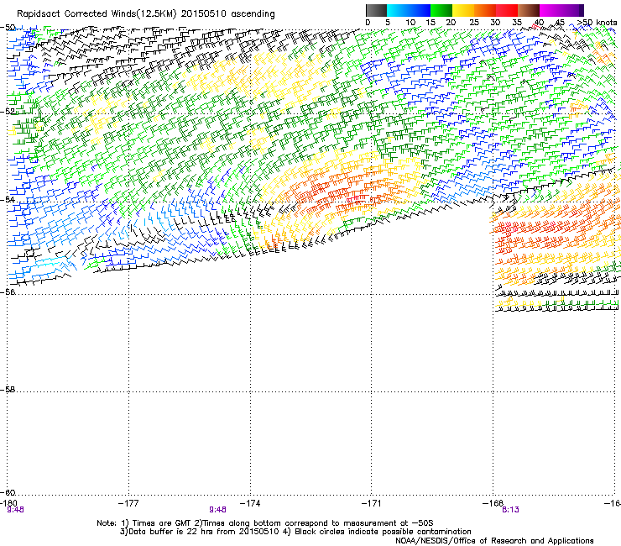
Task: Click the -50 latitude axis label
Action: [x=8, y=28]
